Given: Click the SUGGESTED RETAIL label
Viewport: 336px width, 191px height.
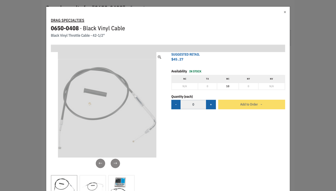Looking at the screenshot, I should (x=185, y=55).
